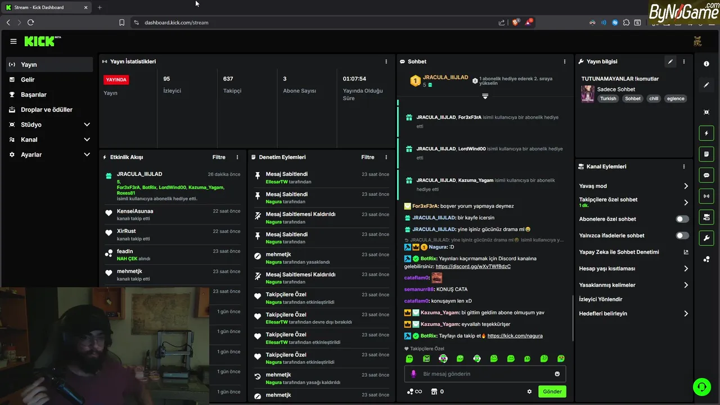Open Droplar ve ödüller in sidebar
Screen dimensions: 720x405
click(x=49, y=110)
